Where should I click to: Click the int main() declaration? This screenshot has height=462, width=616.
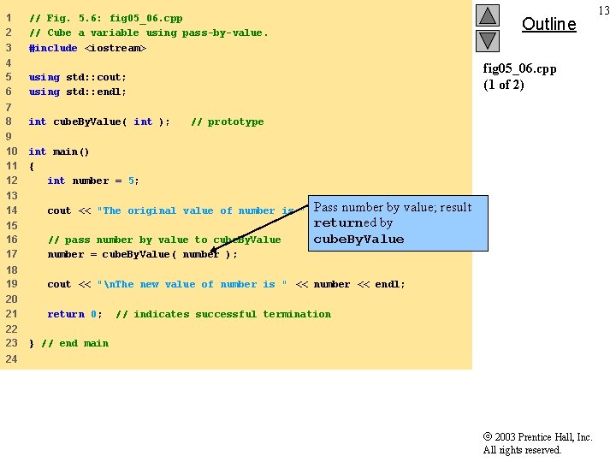tap(59, 151)
